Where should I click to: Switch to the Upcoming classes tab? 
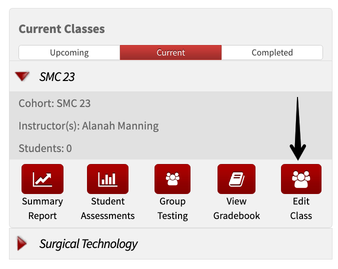click(x=69, y=52)
